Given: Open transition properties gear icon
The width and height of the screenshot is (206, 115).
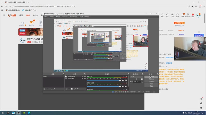Looking at the screenshot, I should coord(142,79).
